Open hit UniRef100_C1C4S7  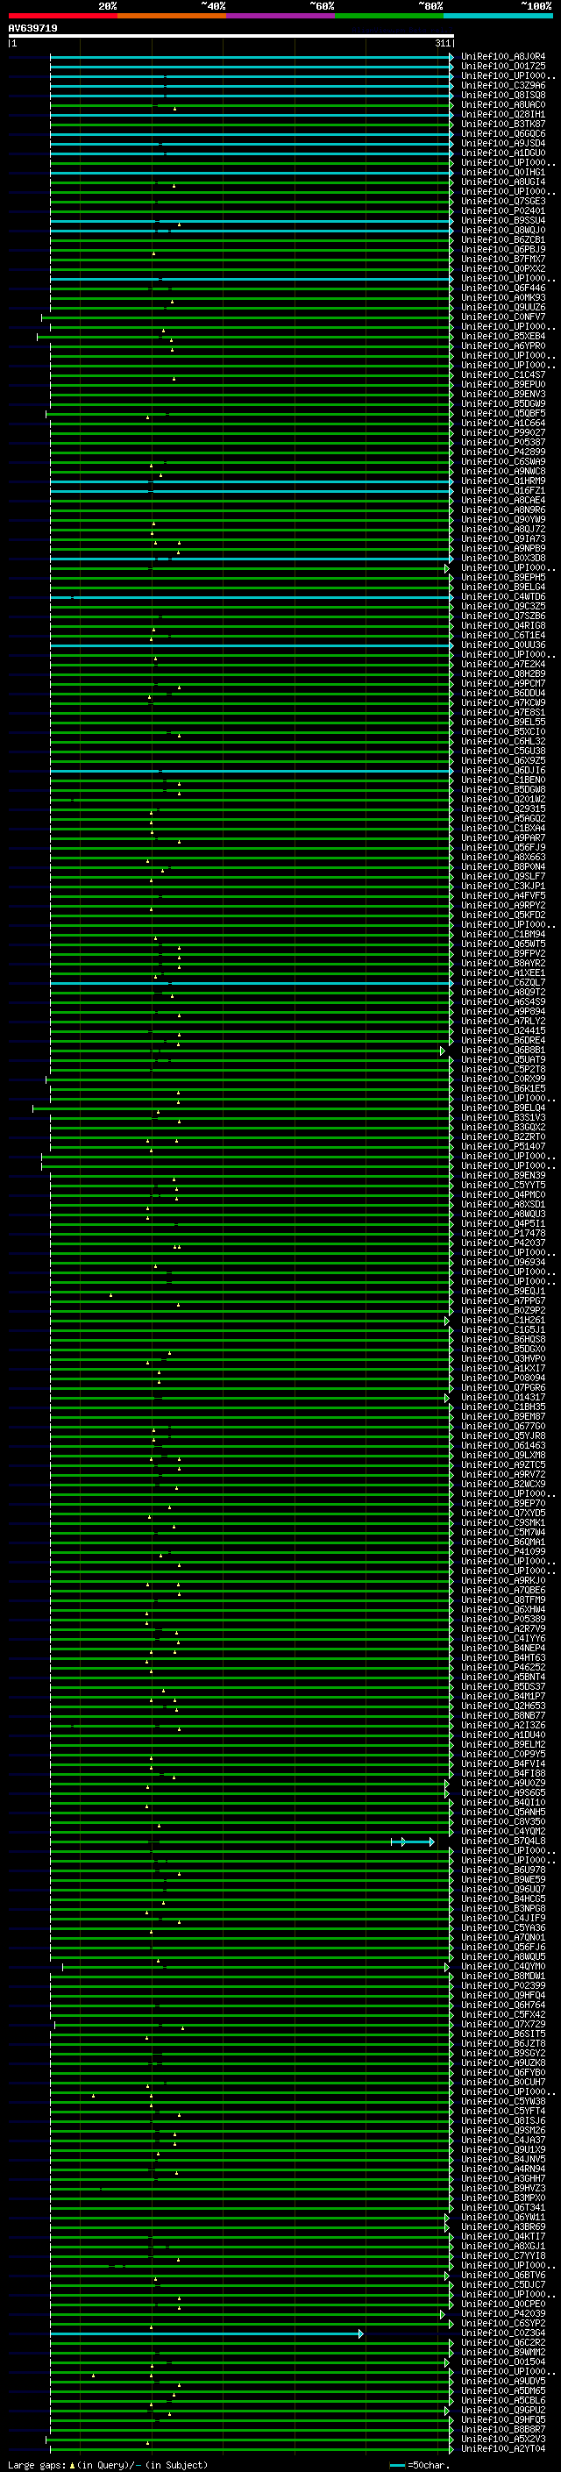503,375
